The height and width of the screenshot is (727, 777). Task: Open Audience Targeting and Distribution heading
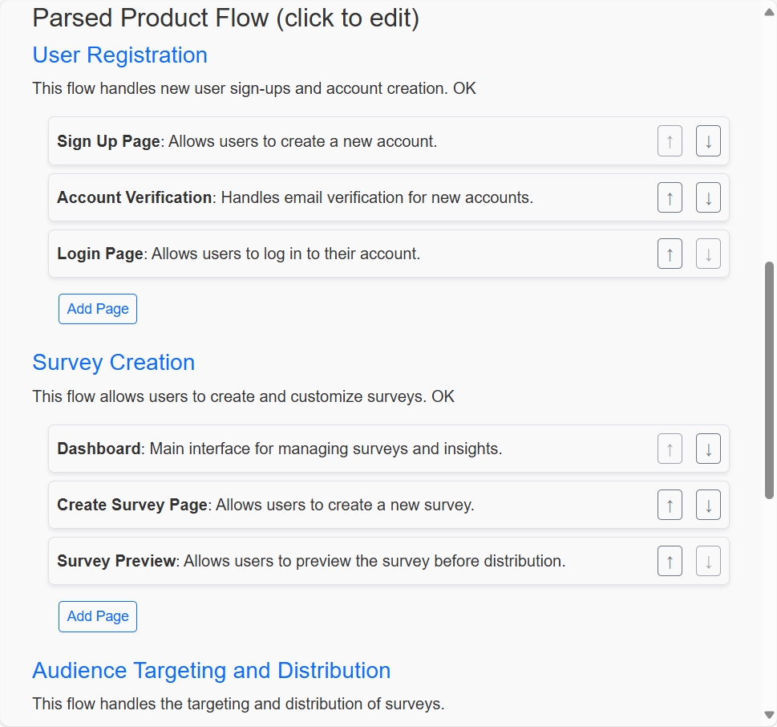point(211,671)
